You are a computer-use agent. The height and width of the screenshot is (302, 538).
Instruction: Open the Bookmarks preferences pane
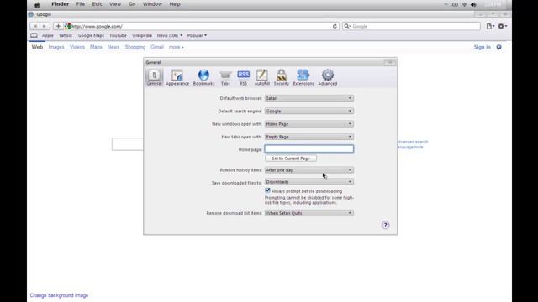pos(203,77)
